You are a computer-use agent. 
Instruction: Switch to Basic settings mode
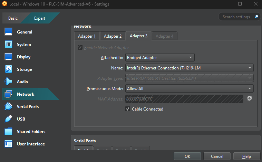pyautogui.click(x=13, y=18)
